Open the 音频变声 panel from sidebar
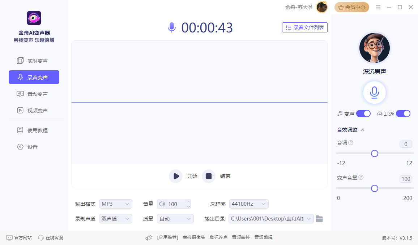Viewport: 418px width, 245px height. pyautogui.click(x=34, y=94)
